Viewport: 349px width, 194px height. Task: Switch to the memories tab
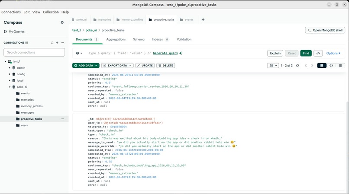click(x=102, y=19)
